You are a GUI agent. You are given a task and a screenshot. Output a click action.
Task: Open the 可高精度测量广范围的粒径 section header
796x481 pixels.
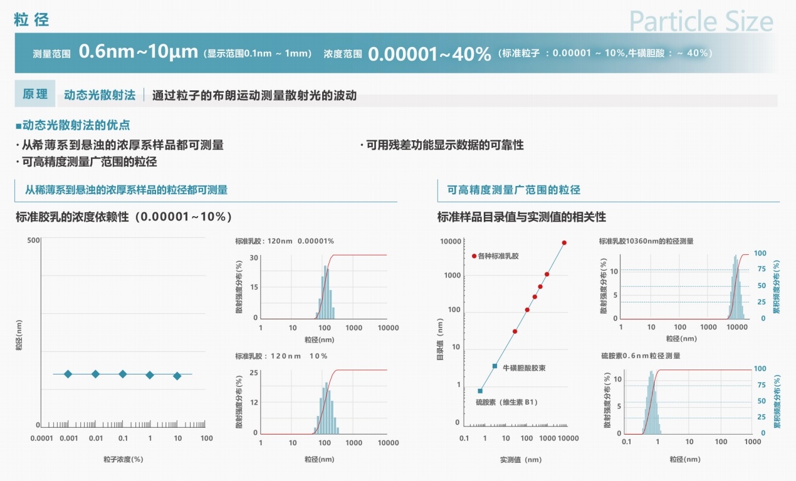513,190
